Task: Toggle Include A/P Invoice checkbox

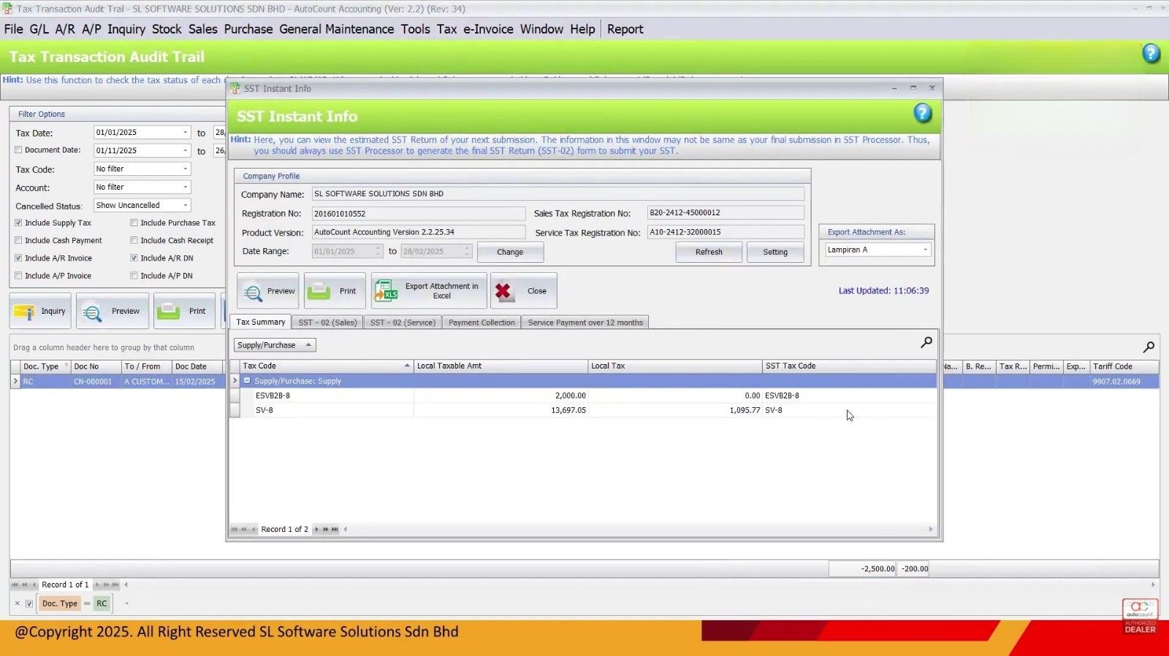Action: pos(18,276)
